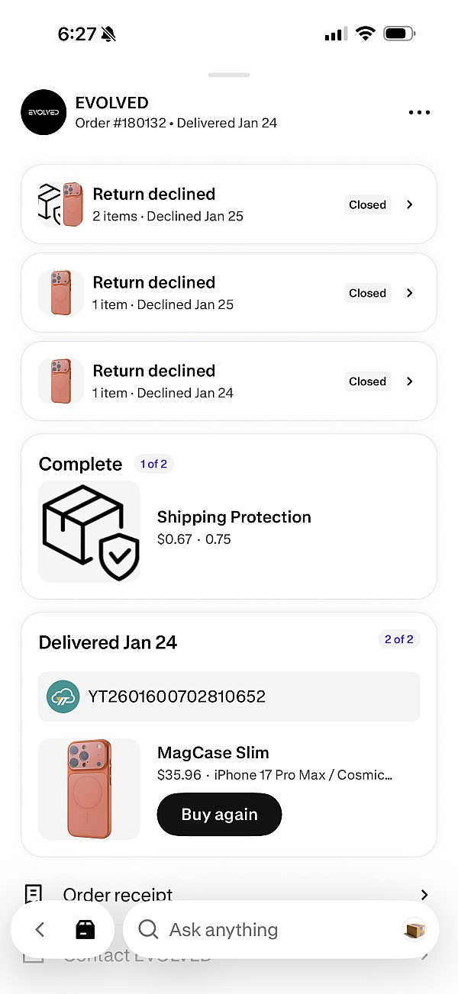
Task: Tap the sheet drag handle at top
Action: tap(229, 75)
